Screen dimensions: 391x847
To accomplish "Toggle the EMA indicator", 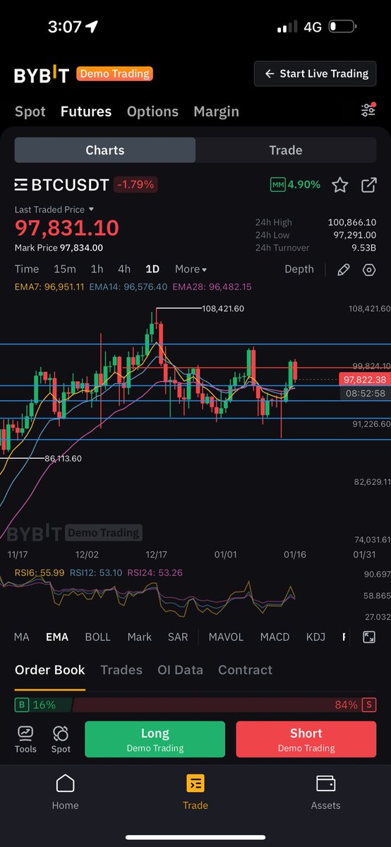I will pyautogui.click(x=57, y=637).
